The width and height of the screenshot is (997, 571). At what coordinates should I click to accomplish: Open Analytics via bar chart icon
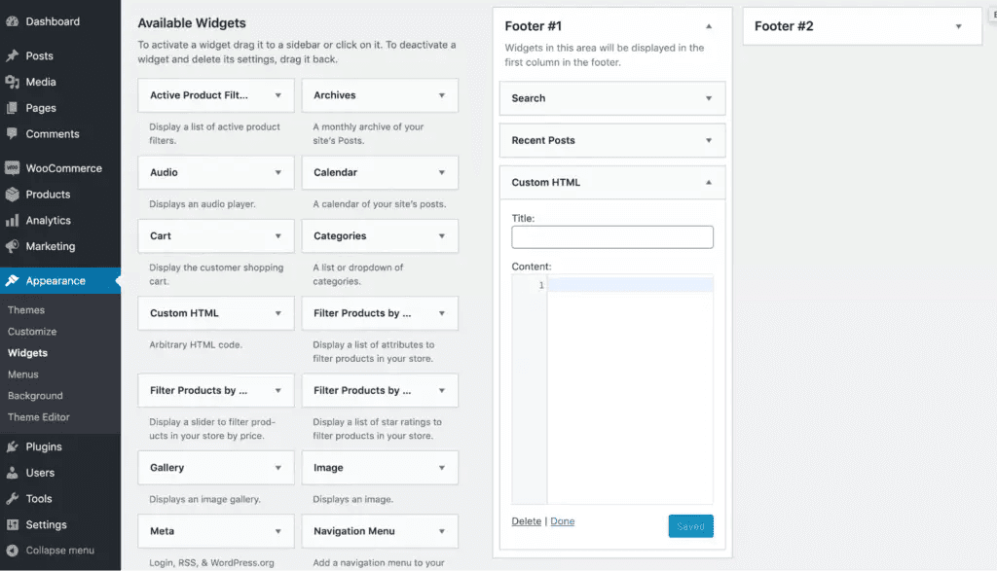pyautogui.click(x=12, y=221)
